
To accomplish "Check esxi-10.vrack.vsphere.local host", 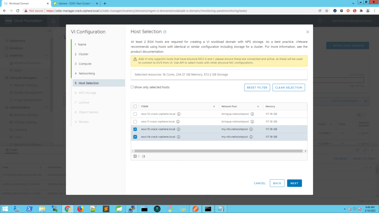I will pyautogui.click(x=135, y=114).
